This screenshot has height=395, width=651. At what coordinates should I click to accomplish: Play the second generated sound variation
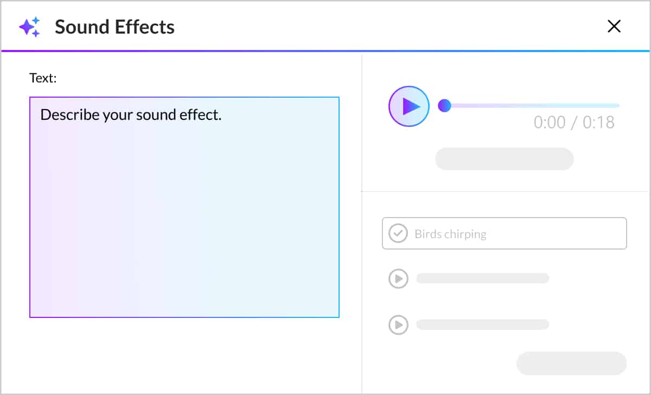click(398, 324)
